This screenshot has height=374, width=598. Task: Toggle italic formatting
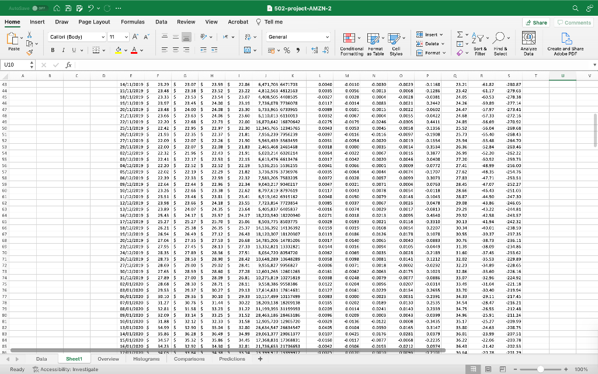tap(64, 50)
